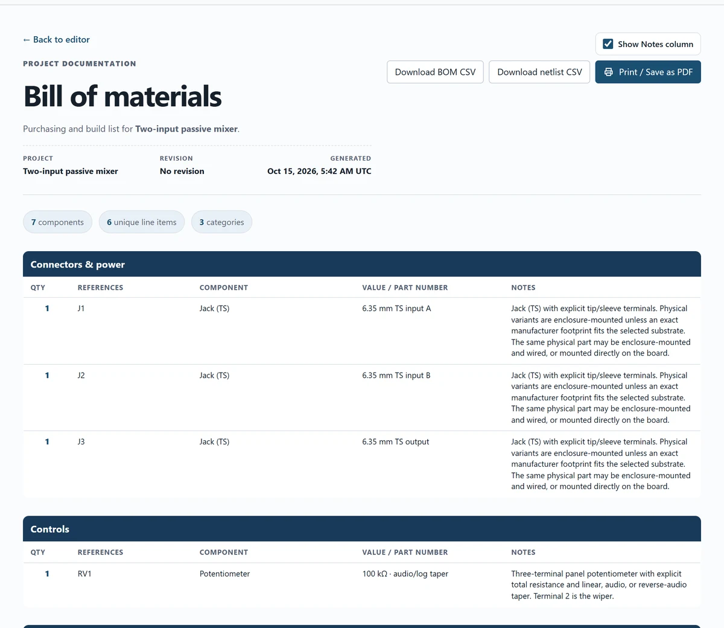The image size is (724, 628).
Task: Click the 6.35 mm TS input B value
Action: (396, 376)
